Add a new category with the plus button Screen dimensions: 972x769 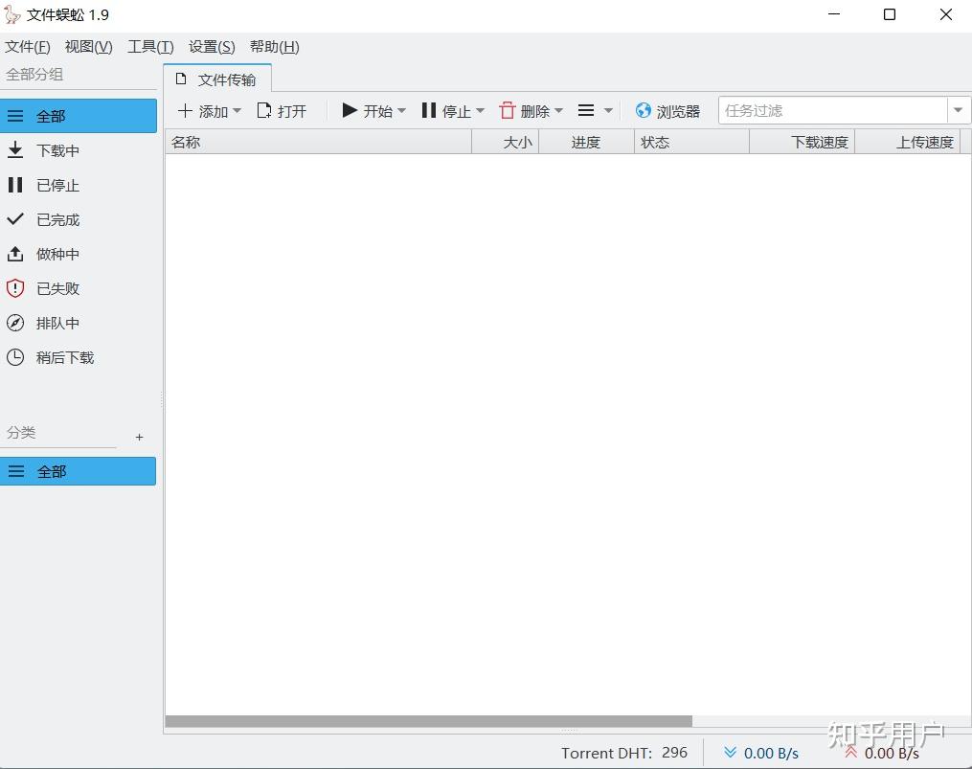pyautogui.click(x=139, y=437)
